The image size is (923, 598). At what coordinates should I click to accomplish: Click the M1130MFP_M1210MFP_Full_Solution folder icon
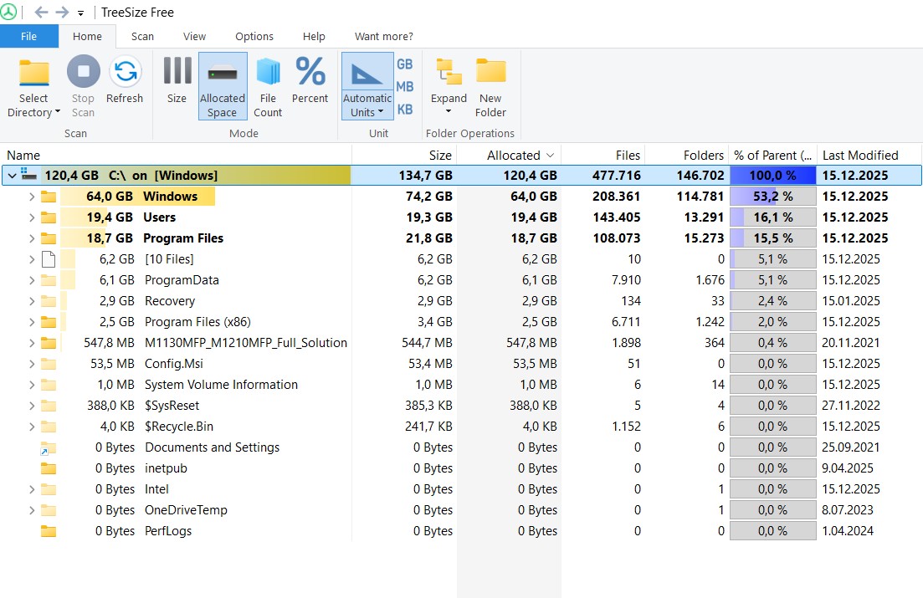click(49, 343)
